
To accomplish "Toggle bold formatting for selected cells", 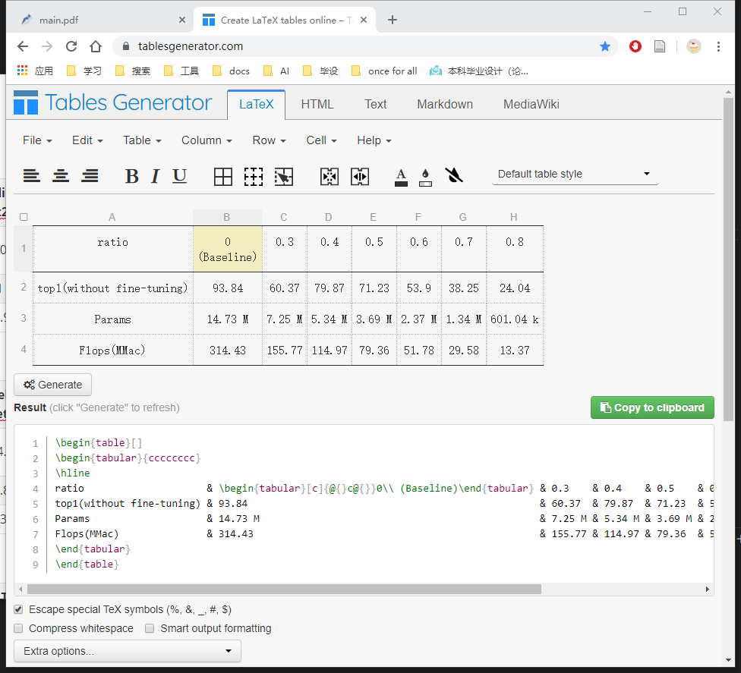I will click(132, 175).
